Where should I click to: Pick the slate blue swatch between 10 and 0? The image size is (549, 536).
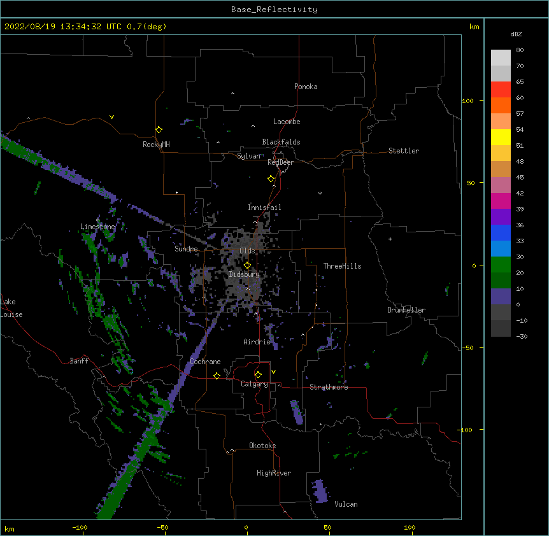[x=501, y=297]
